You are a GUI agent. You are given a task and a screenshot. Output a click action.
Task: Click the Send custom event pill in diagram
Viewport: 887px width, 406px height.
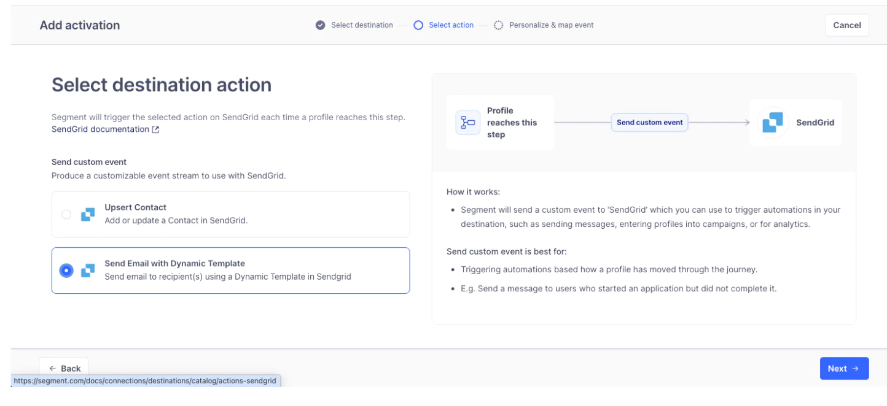point(649,123)
